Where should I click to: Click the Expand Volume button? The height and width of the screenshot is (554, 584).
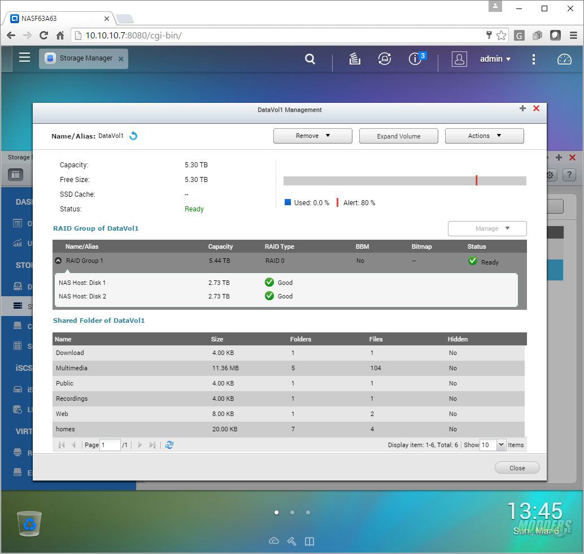pos(399,136)
